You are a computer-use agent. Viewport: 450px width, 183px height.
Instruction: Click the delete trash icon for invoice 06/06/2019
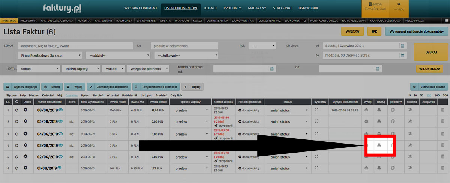point(442,110)
